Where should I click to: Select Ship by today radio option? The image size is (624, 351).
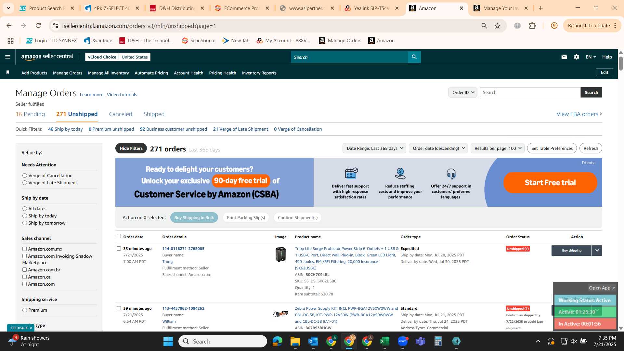click(x=24, y=216)
